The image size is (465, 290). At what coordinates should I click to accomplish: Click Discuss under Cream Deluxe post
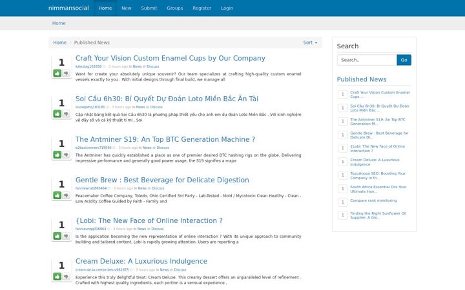coord(180,269)
